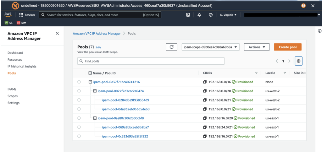This screenshot has width=322, height=152.
Task: Click the refresh pools button
Action: [171, 47]
